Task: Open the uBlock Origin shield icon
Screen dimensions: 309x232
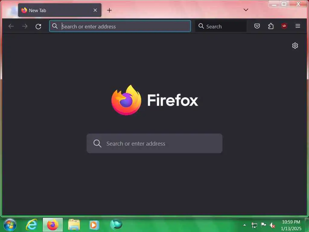Action: (x=284, y=26)
